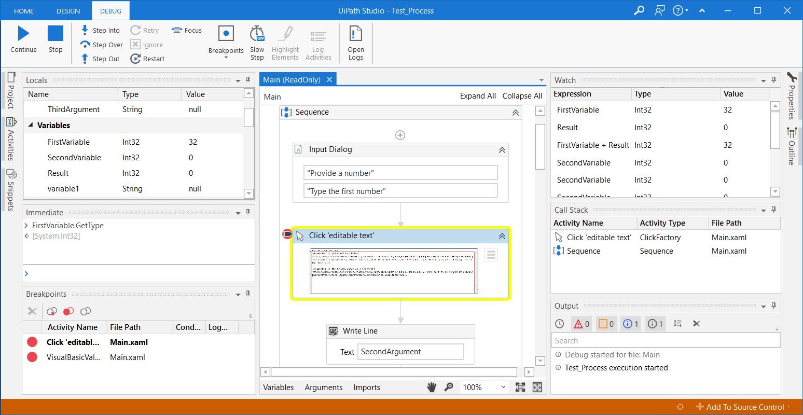Switch to the DESIGN tab
The image size is (803, 415).
[x=68, y=11]
